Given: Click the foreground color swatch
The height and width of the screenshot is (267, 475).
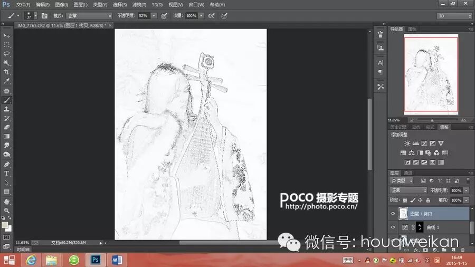Looking at the screenshot, I should click(x=5, y=225).
